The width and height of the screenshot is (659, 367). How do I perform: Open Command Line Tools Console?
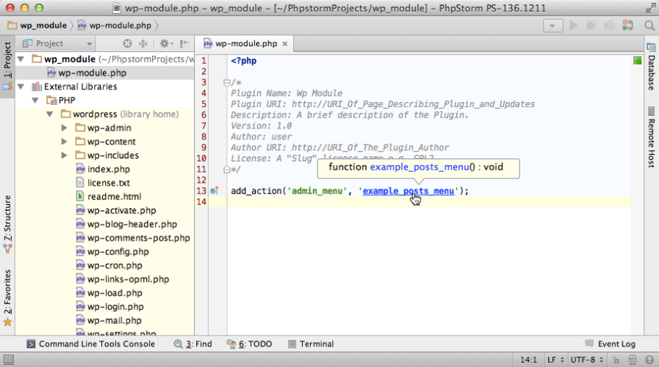(x=91, y=344)
